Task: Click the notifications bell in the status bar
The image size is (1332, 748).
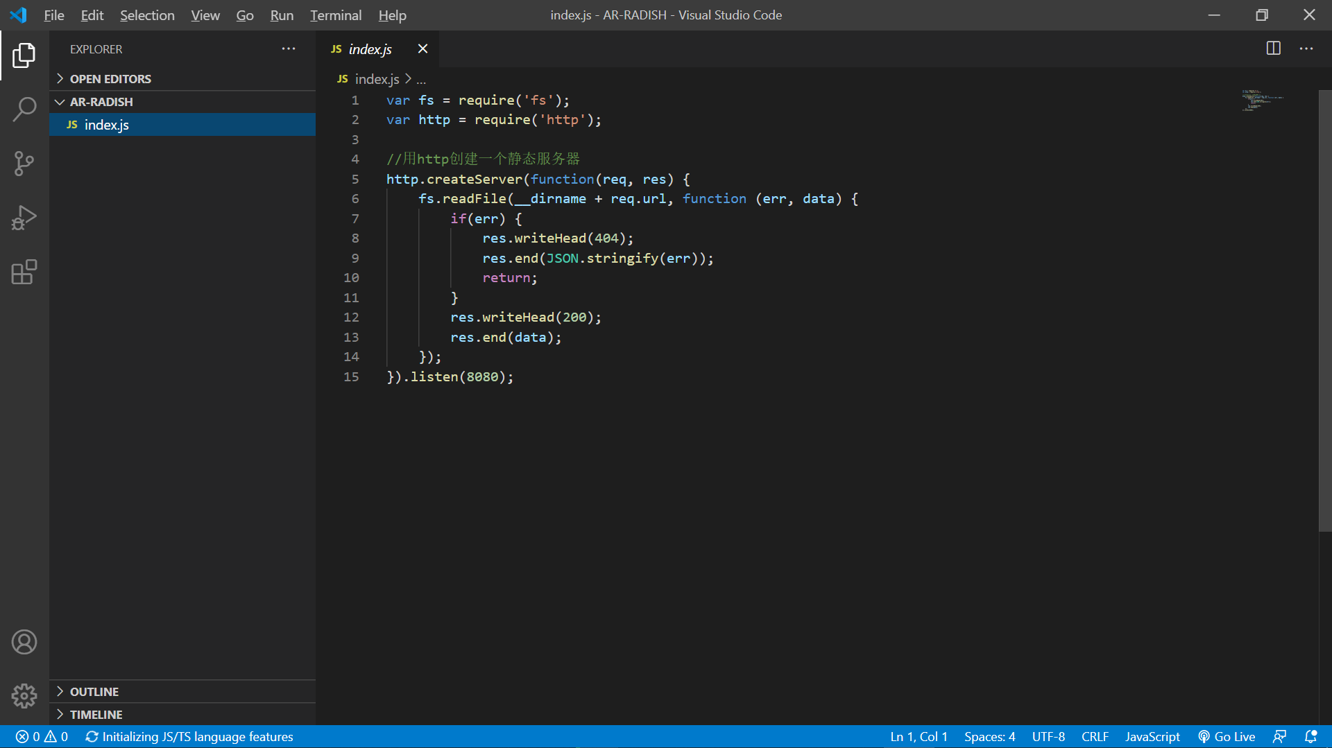Action: click(x=1310, y=736)
